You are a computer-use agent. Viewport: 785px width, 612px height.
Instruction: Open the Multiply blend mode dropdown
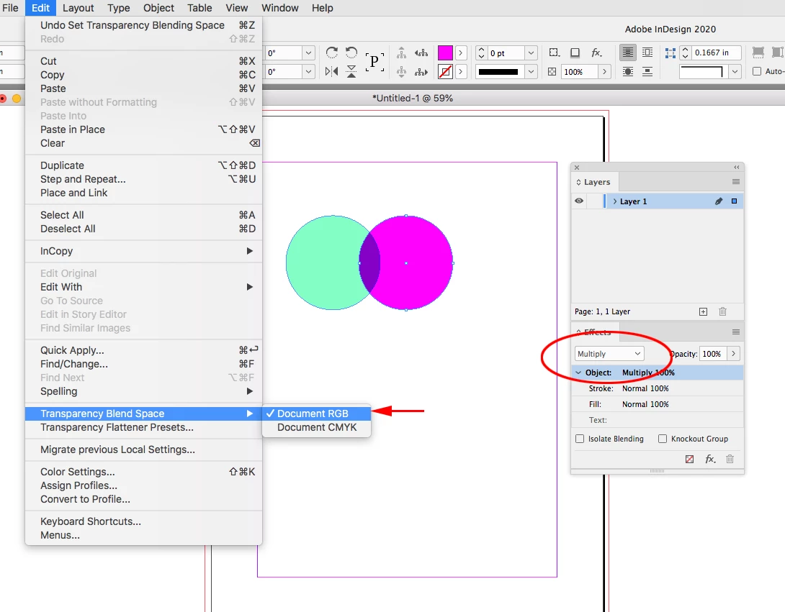tap(609, 354)
